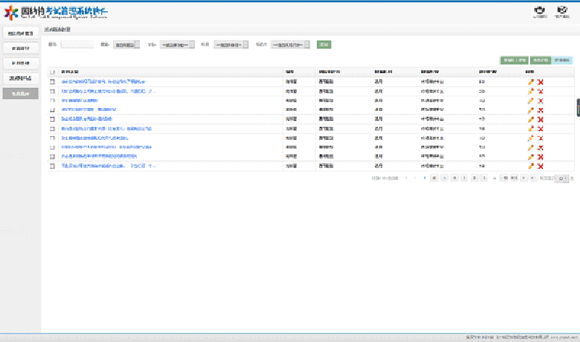580x342 pixels.
Task: Click the red delete X in the fifth table row
Action: (541, 120)
